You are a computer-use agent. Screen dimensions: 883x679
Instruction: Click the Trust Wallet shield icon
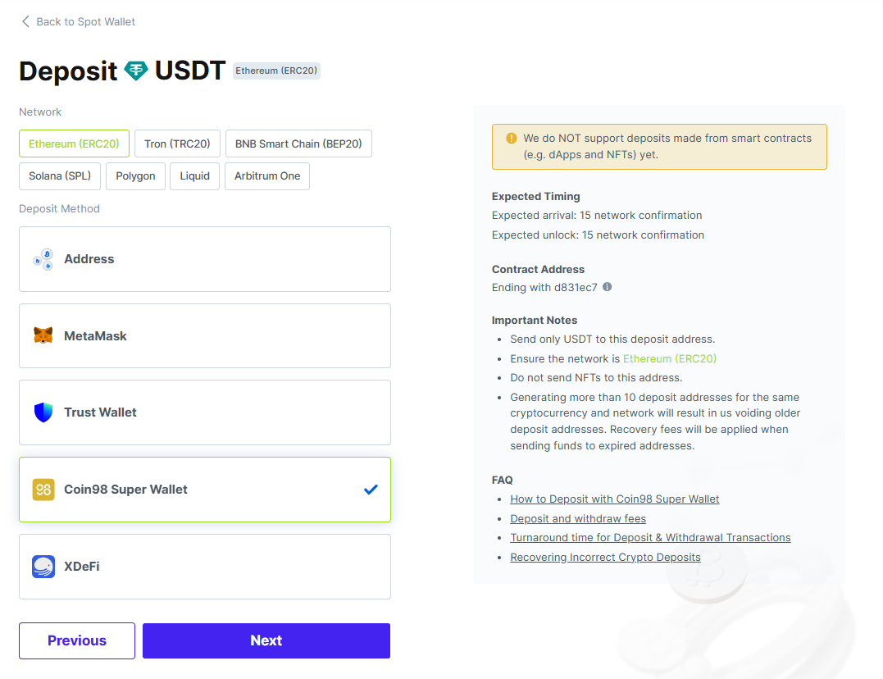[x=43, y=412]
